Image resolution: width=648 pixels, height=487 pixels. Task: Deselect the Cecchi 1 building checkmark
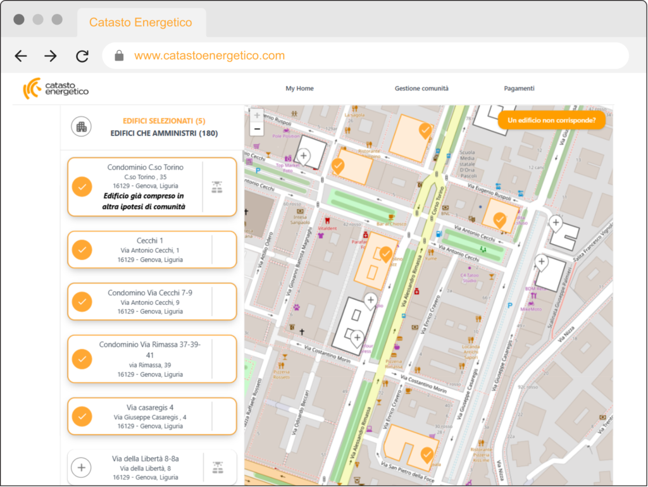[82, 249]
